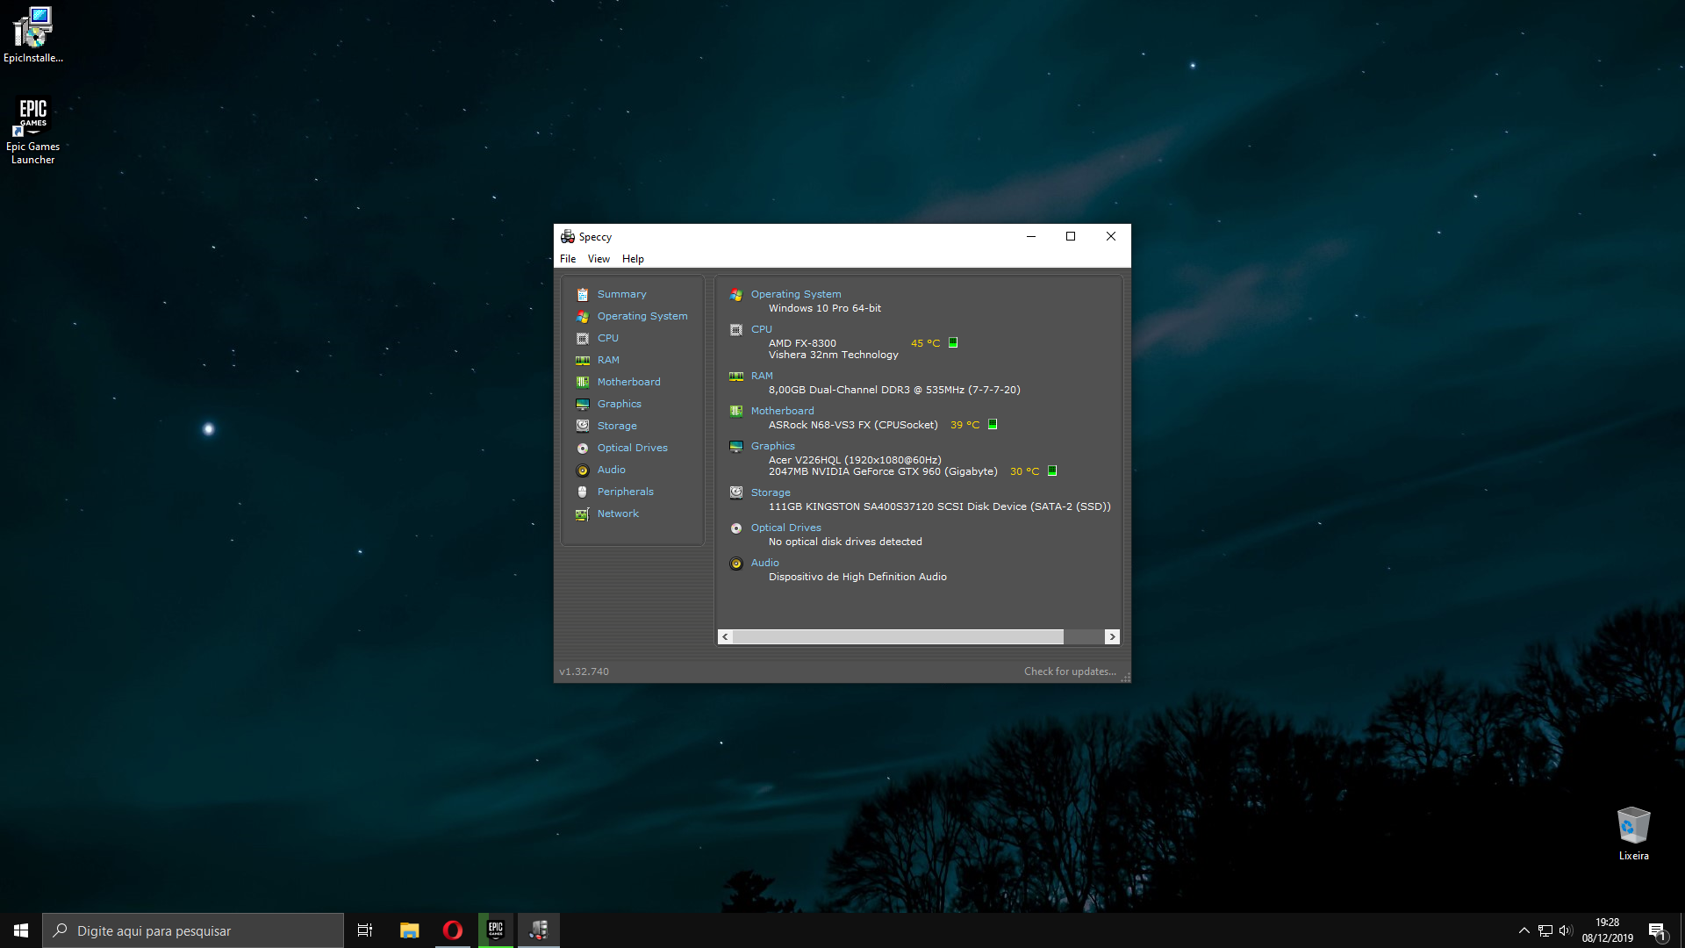Select Network in the sidebar
Screen dimensions: 1685x948
(618, 514)
